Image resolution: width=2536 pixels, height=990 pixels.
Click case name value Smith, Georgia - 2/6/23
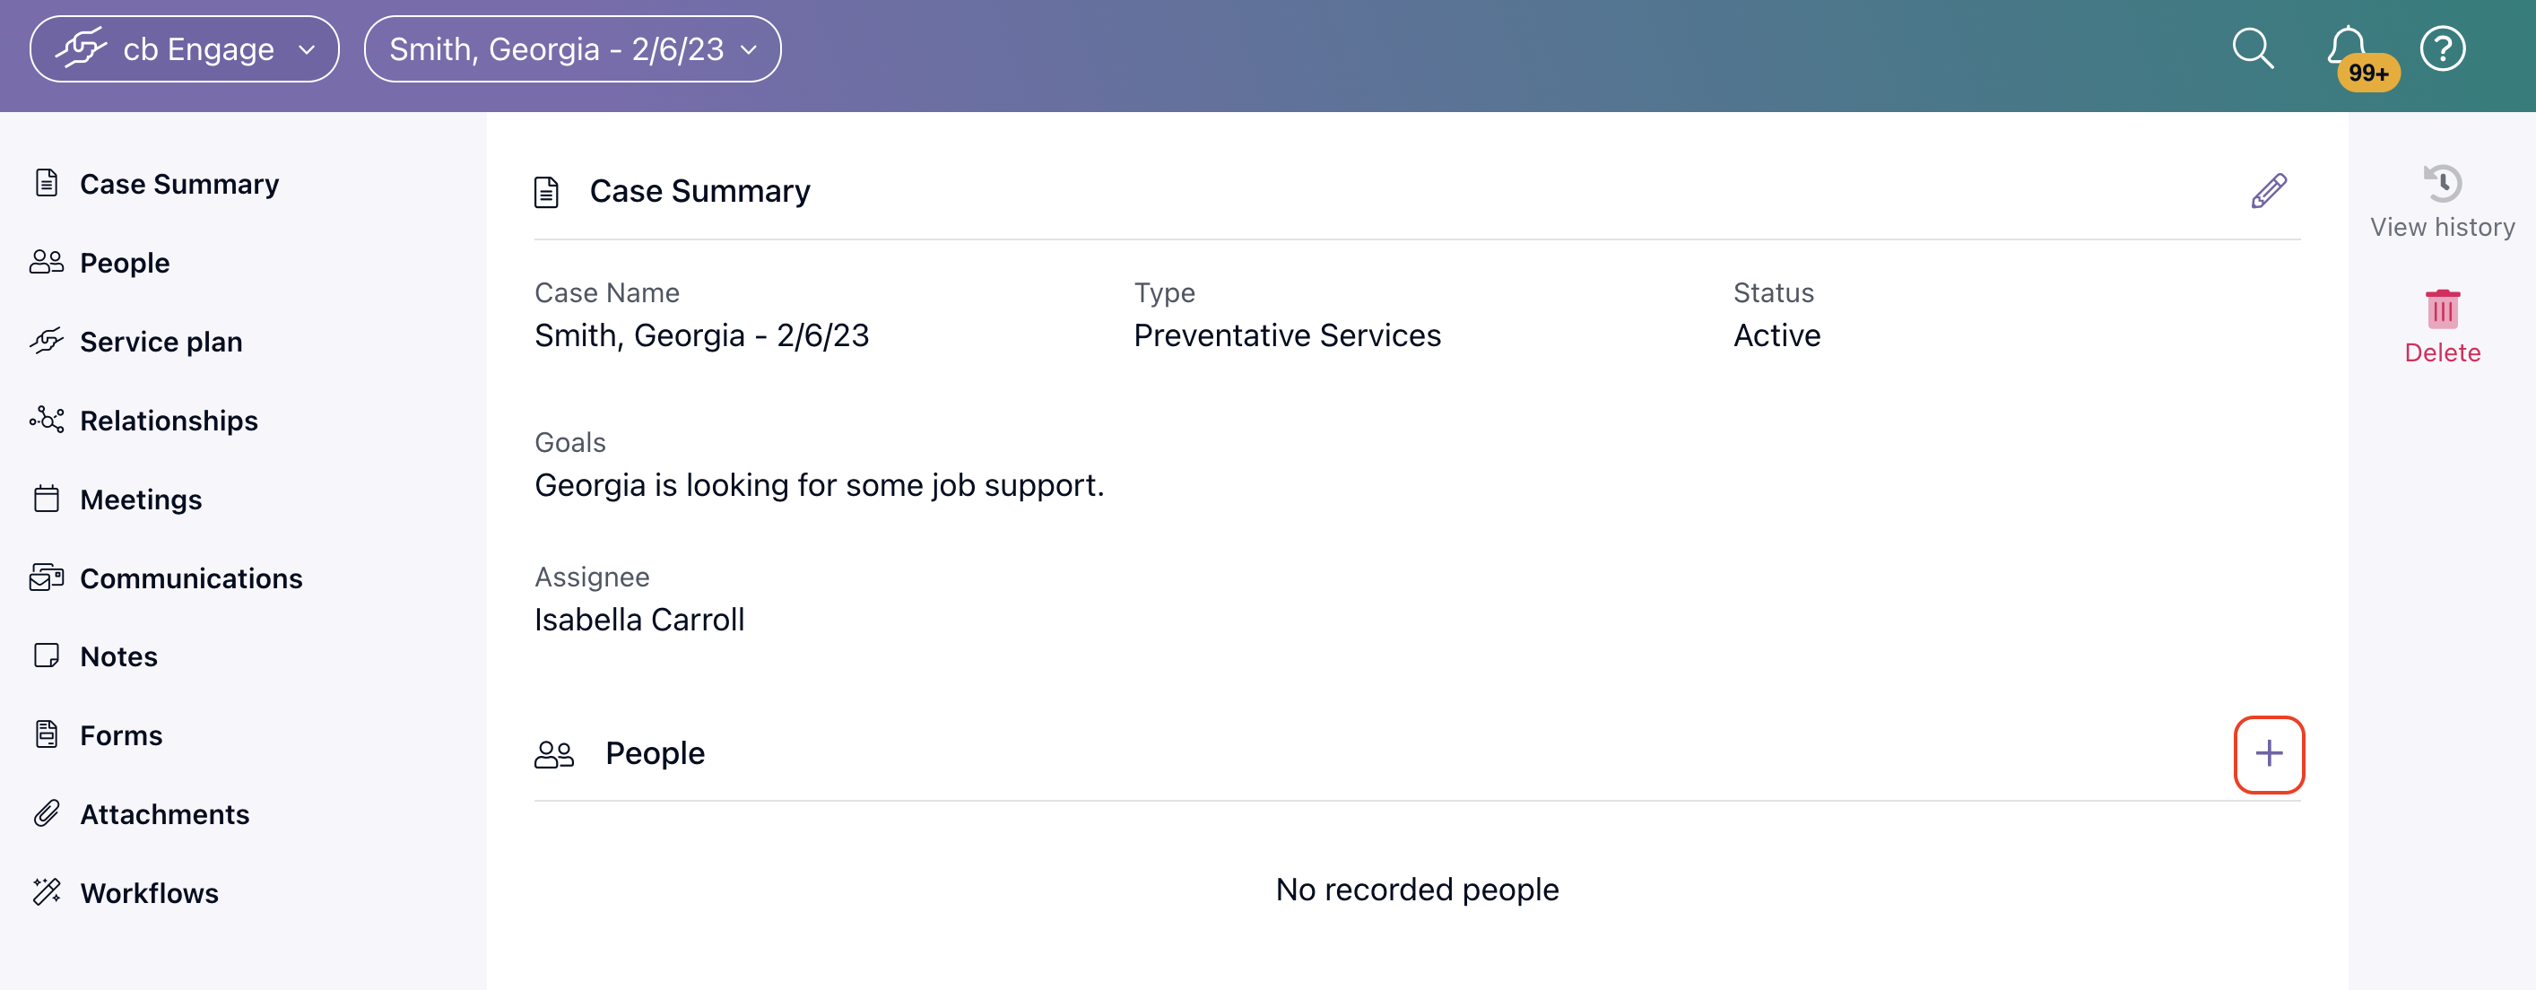[702, 335]
